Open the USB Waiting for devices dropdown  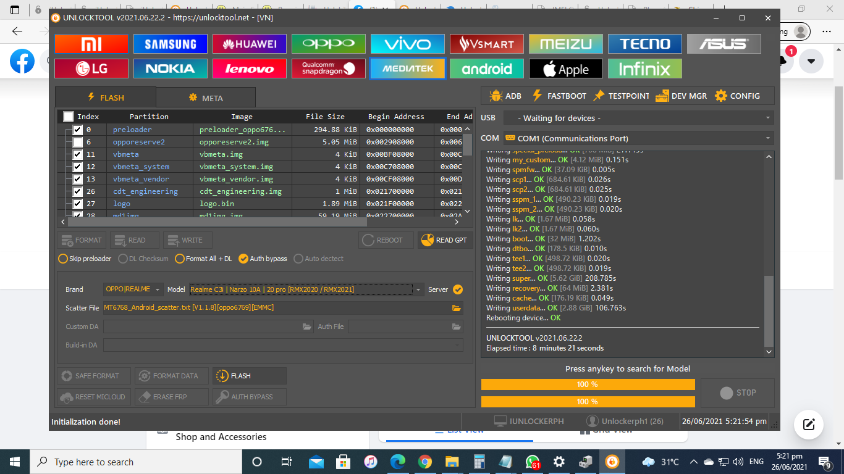tap(639, 118)
